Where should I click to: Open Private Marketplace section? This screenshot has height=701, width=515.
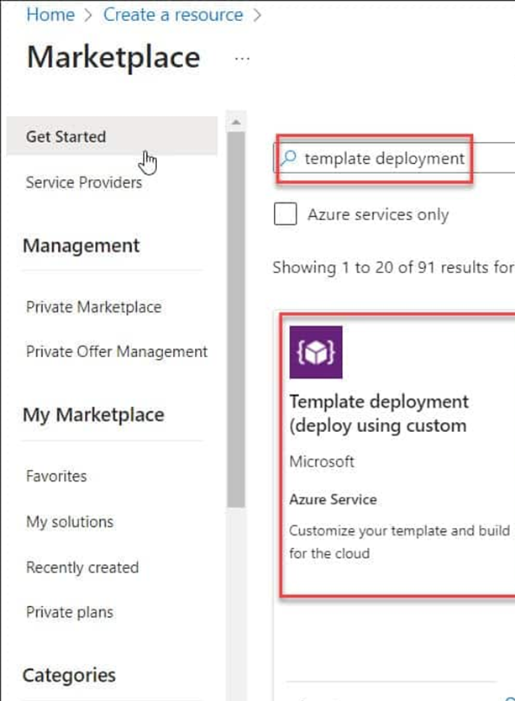[x=93, y=307]
